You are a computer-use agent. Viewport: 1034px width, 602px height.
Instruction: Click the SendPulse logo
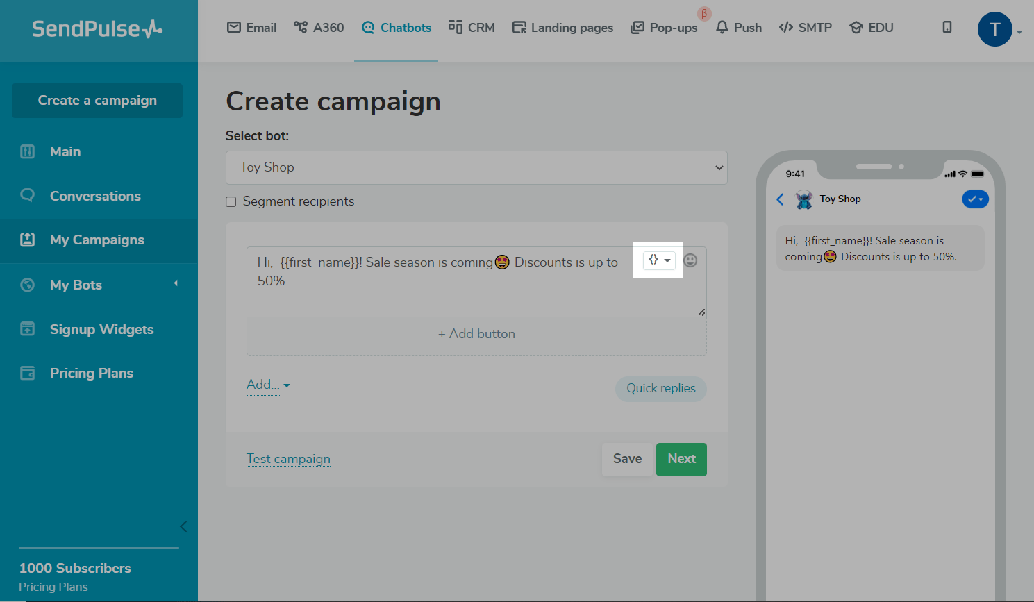coord(97,28)
